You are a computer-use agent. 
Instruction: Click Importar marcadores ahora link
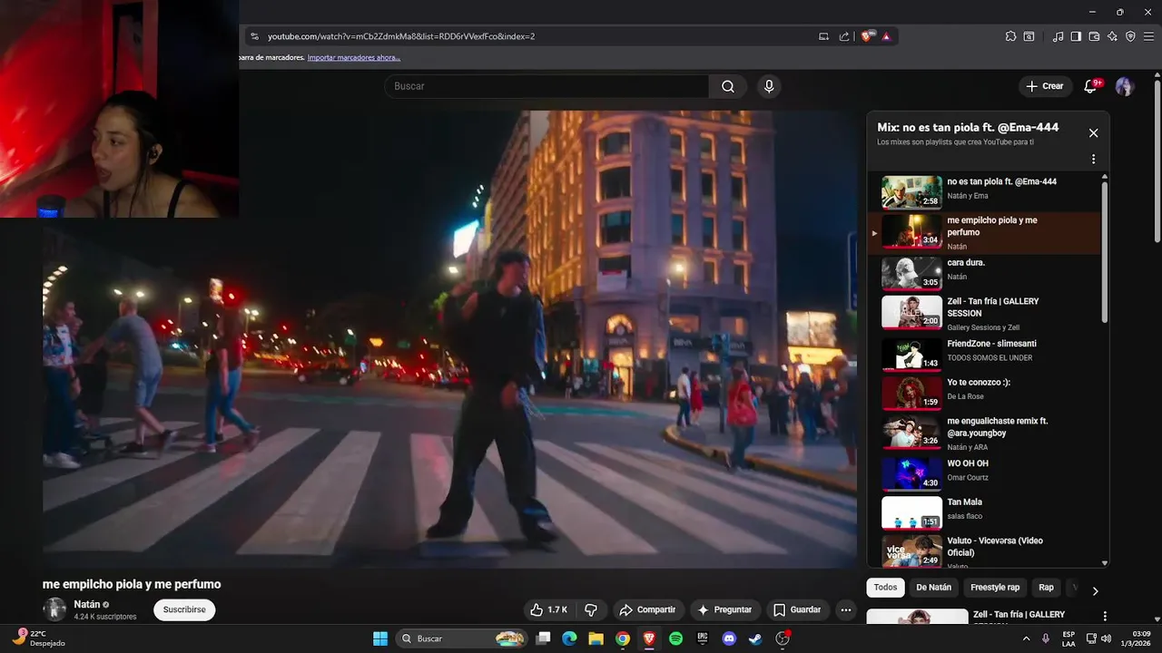tap(354, 57)
